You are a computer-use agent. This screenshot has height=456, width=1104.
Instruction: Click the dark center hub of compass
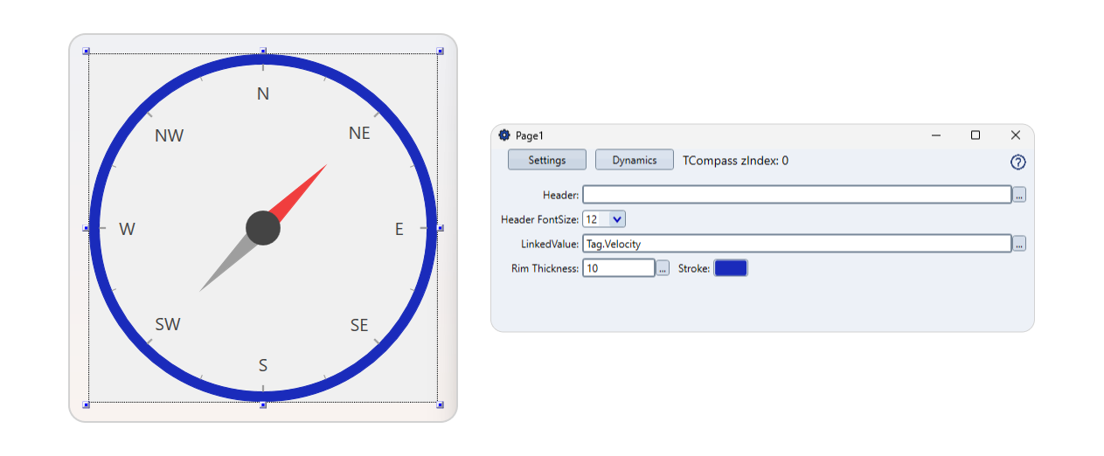tap(263, 228)
